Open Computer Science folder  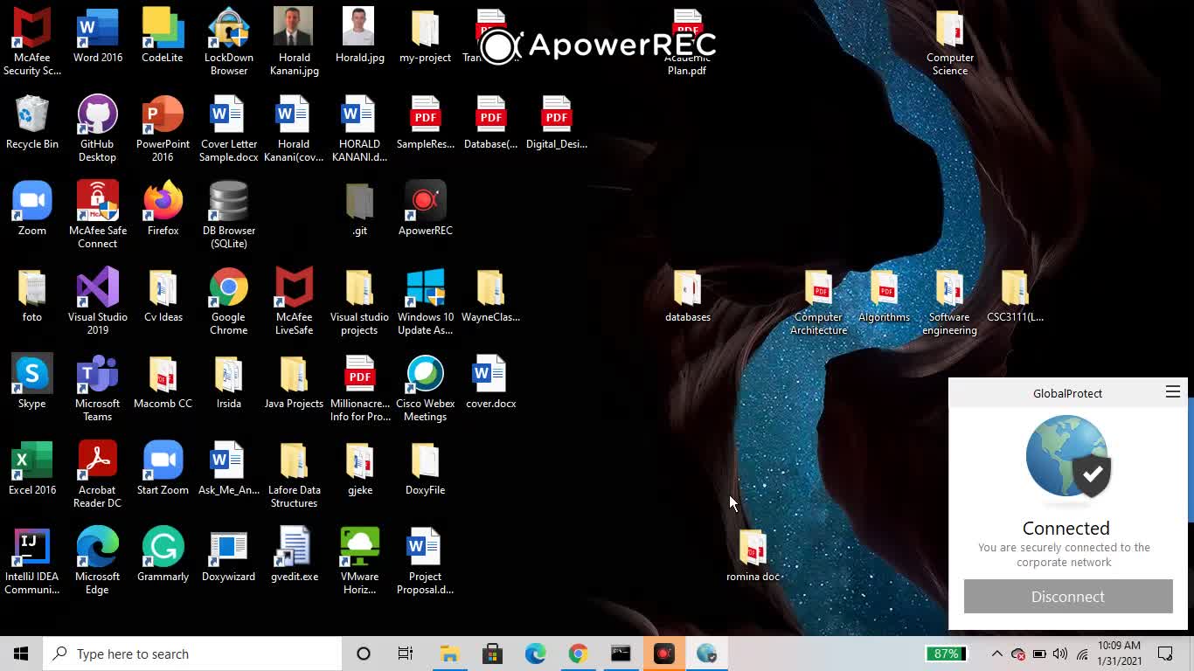click(949, 41)
